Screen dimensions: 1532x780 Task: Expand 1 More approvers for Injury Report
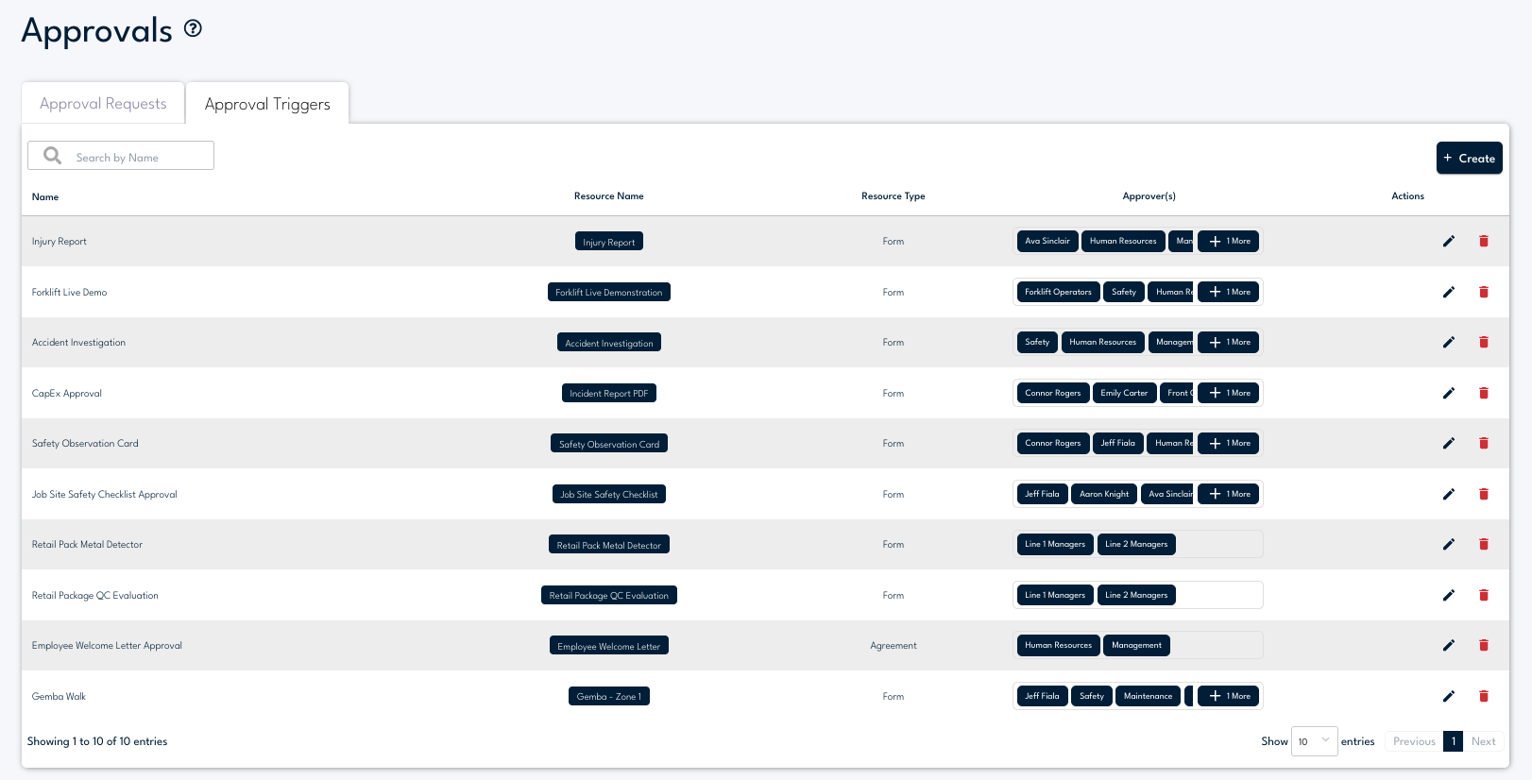click(x=1229, y=242)
